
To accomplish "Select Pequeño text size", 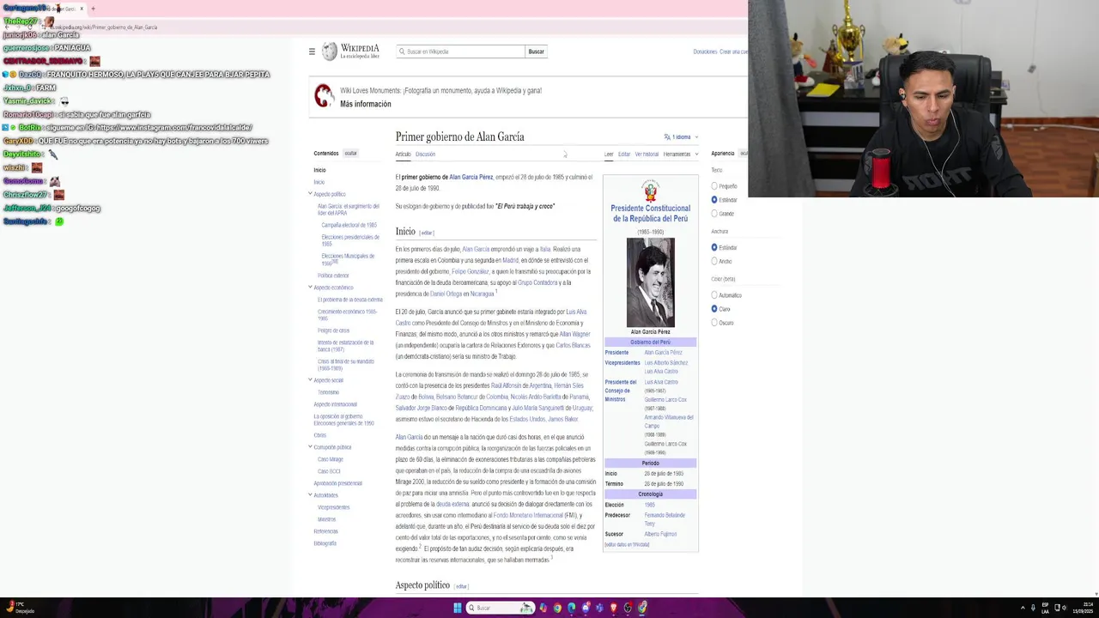I will [x=713, y=186].
